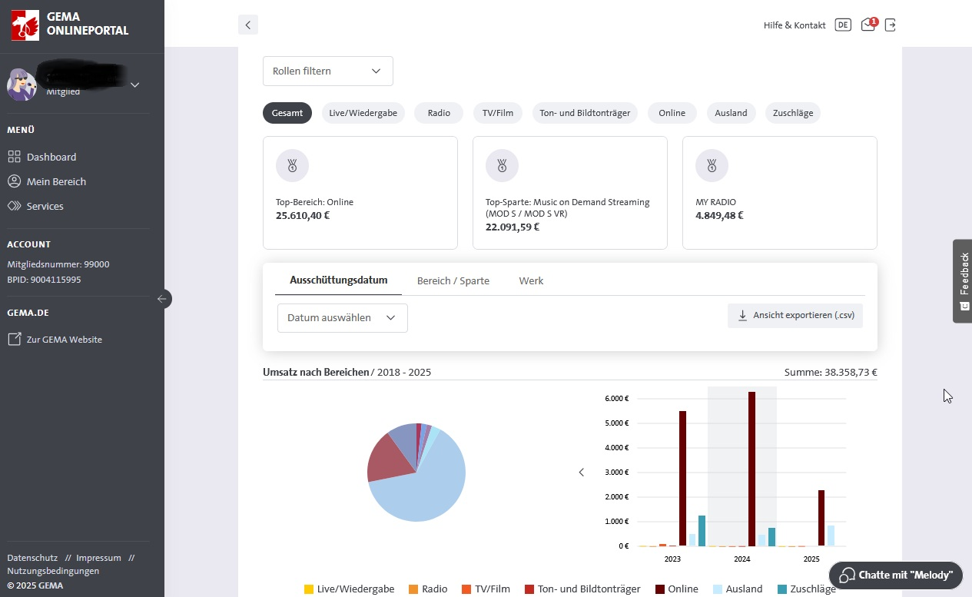Switch to Werk tab
The image size is (972, 597).
tap(531, 280)
